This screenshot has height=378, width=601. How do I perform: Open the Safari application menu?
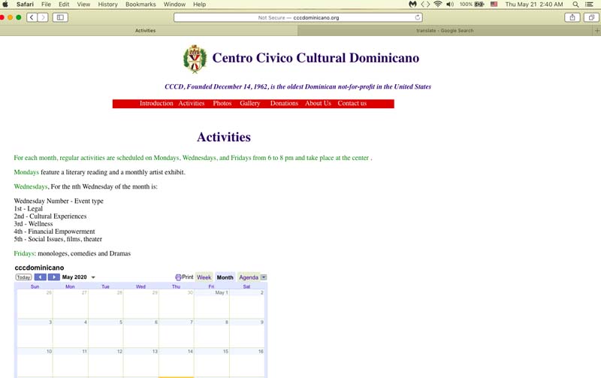pyautogui.click(x=25, y=5)
